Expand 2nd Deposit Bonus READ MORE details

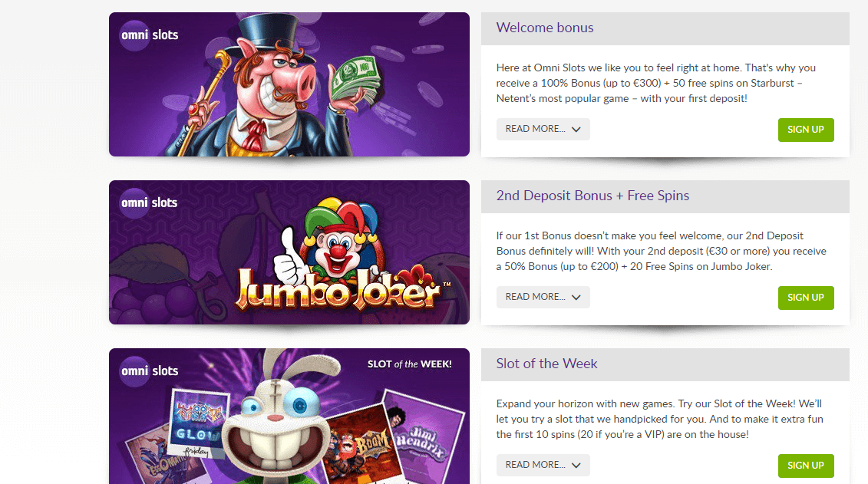click(543, 297)
